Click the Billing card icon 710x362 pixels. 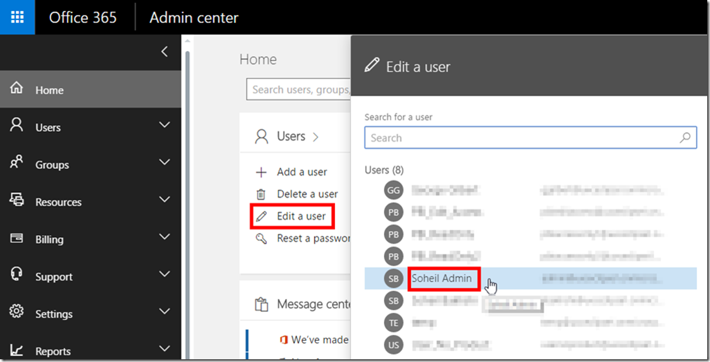(17, 237)
